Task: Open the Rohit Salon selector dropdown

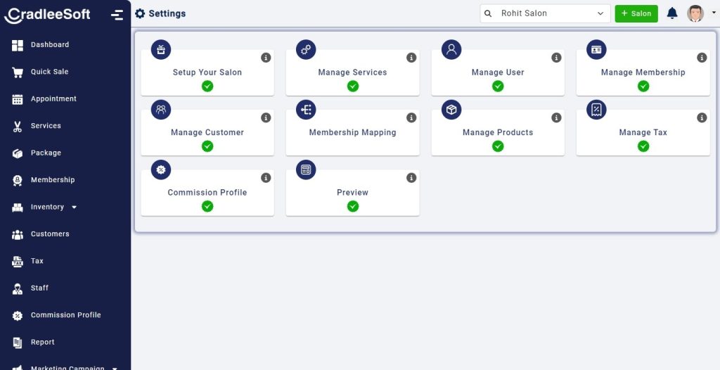Action: [545, 13]
